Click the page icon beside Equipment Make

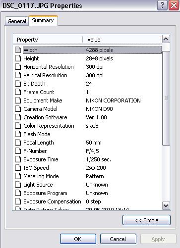pos(18,100)
